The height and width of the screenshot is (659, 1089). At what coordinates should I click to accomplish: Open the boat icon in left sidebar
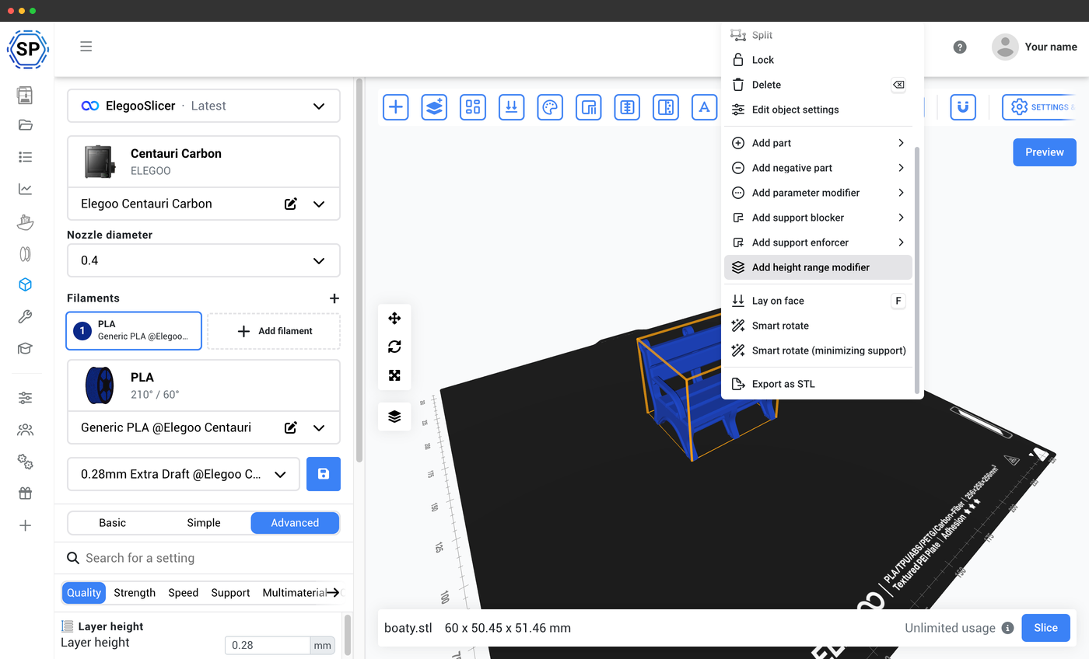tap(25, 221)
